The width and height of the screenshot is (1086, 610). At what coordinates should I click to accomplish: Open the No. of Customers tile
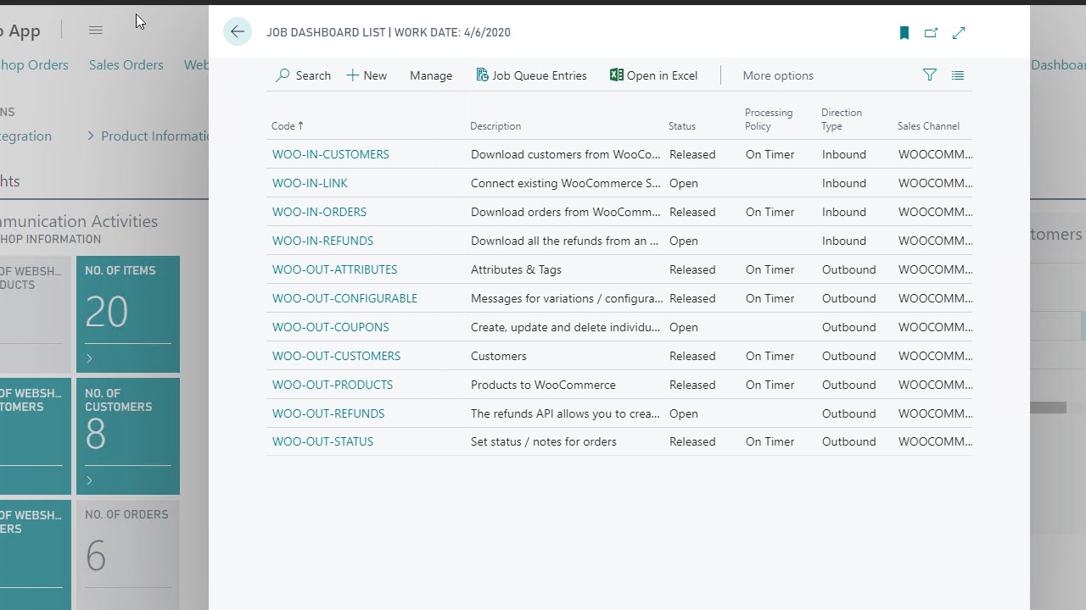[x=128, y=435]
